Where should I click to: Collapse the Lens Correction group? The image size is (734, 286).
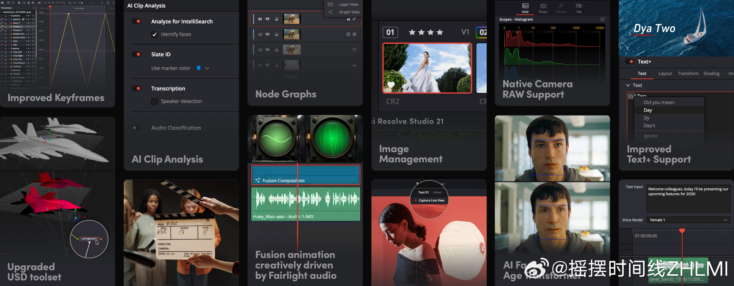(x=9, y=77)
